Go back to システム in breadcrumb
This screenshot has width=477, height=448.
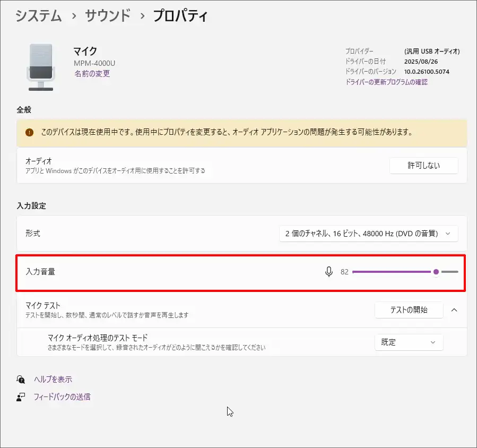coord(39,16)
